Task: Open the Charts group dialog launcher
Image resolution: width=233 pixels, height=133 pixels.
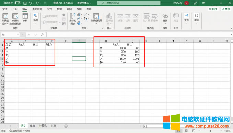Action: [x=102, y=29]
